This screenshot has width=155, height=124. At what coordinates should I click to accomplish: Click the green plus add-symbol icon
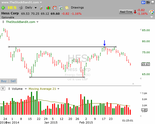coord(3,8)
